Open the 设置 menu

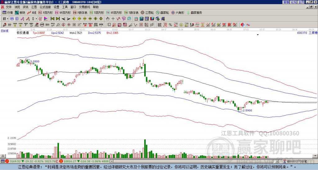pos(57,7)
